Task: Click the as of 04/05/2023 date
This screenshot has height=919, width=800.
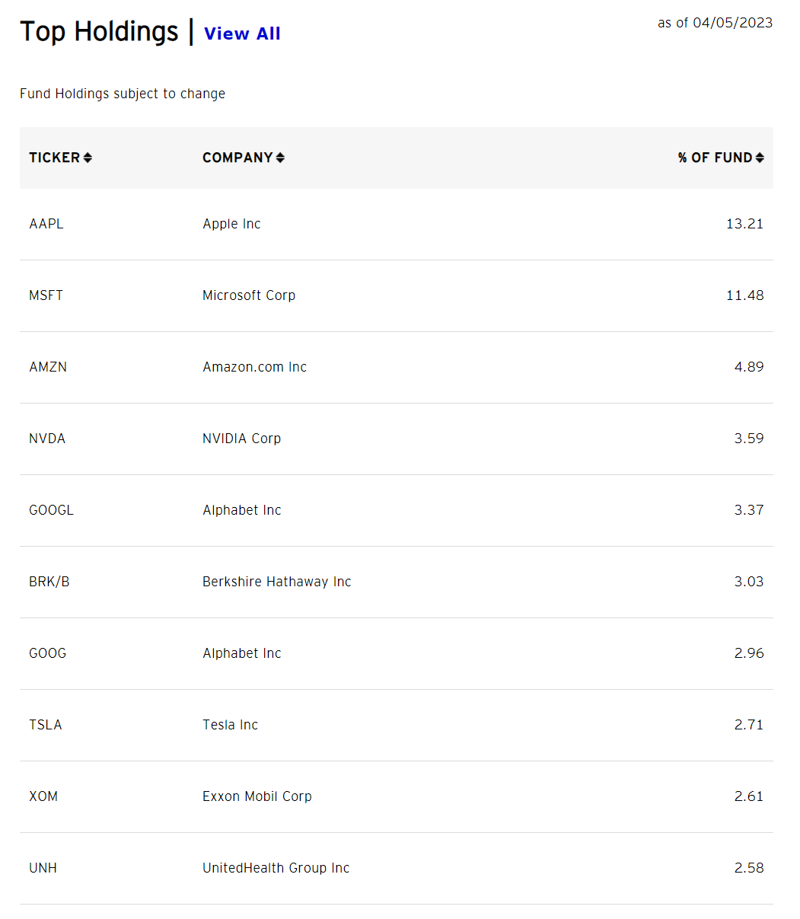Action: pyautogui.click(x=715, y=23)
